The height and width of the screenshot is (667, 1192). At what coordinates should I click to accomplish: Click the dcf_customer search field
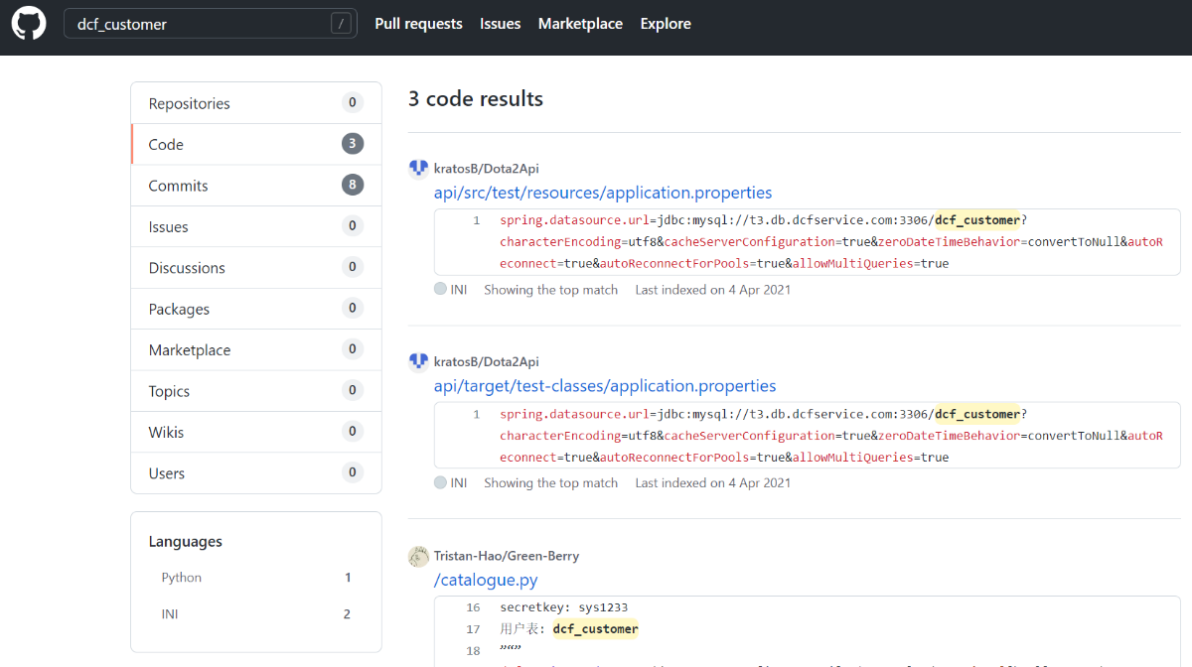pyautogui.click(x=199, y=24)
